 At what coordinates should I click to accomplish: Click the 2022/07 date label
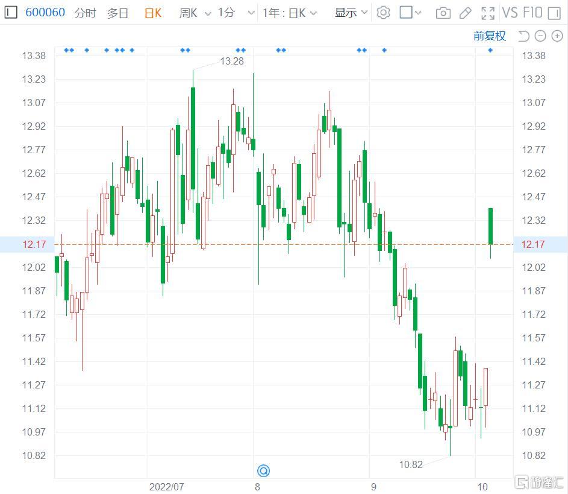(x=167, y=486)
